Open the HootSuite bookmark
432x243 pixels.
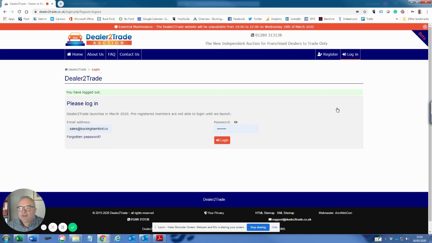181,19
